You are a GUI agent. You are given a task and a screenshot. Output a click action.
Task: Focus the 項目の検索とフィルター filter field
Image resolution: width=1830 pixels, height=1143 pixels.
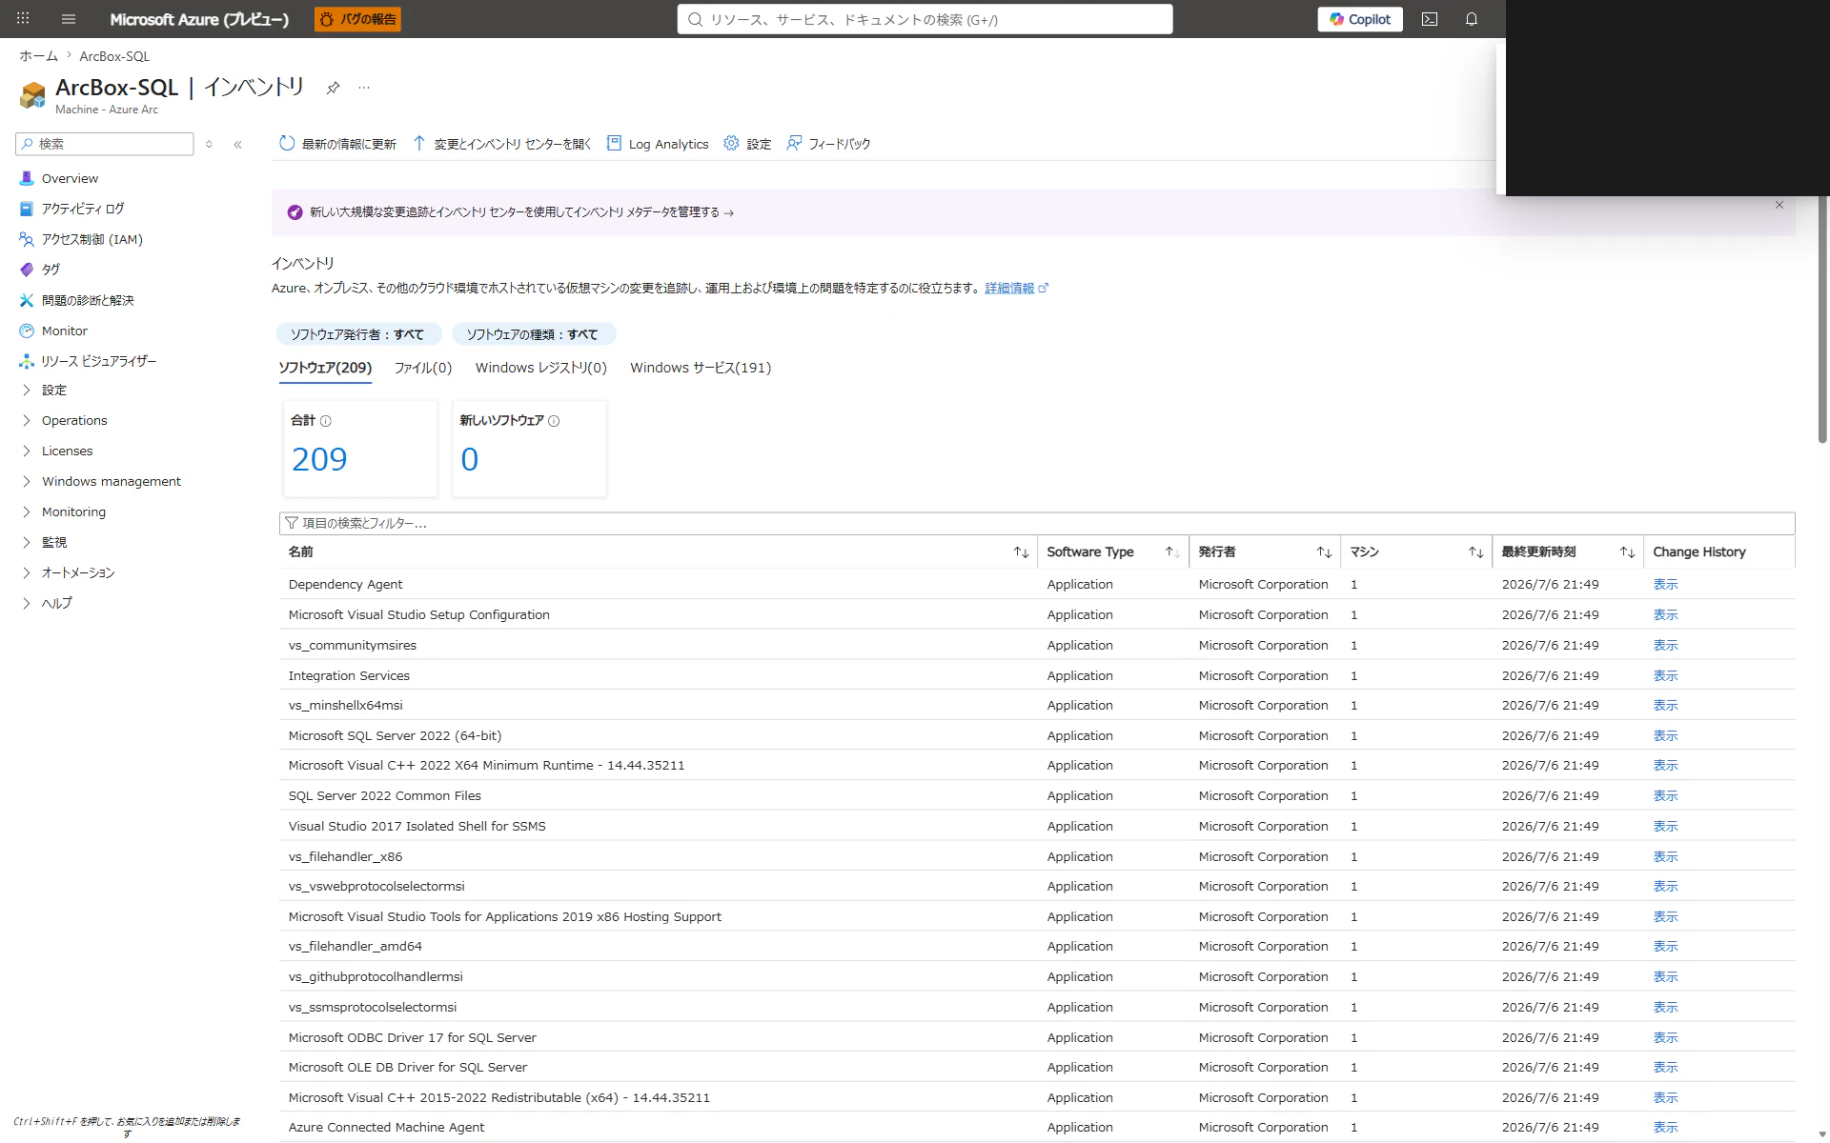click(x=1037, y=523)
